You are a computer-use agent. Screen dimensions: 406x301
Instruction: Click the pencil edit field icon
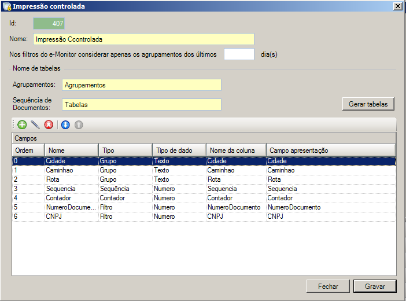coord(35,124)
